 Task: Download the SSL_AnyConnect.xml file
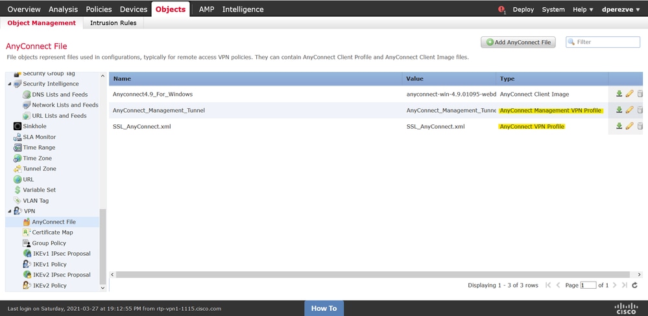[x=619, y=126]
